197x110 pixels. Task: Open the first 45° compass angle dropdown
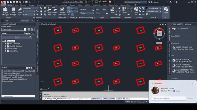74,8
